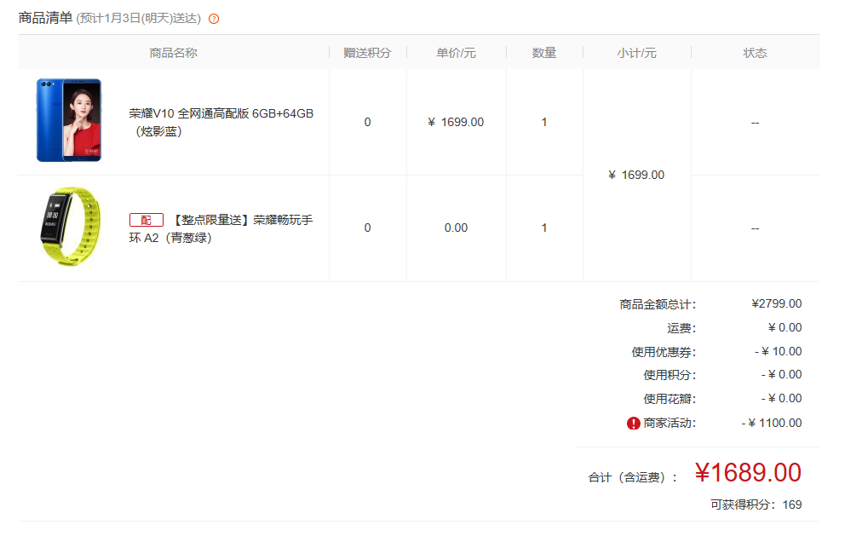Click the 使用花瓣 label
Image resolution: width=862 pixels, height=542 pixels.
coord(669,399)
